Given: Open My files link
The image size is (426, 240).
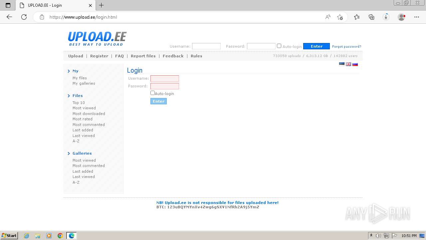Looking at the screenshot, I should 80,78.
